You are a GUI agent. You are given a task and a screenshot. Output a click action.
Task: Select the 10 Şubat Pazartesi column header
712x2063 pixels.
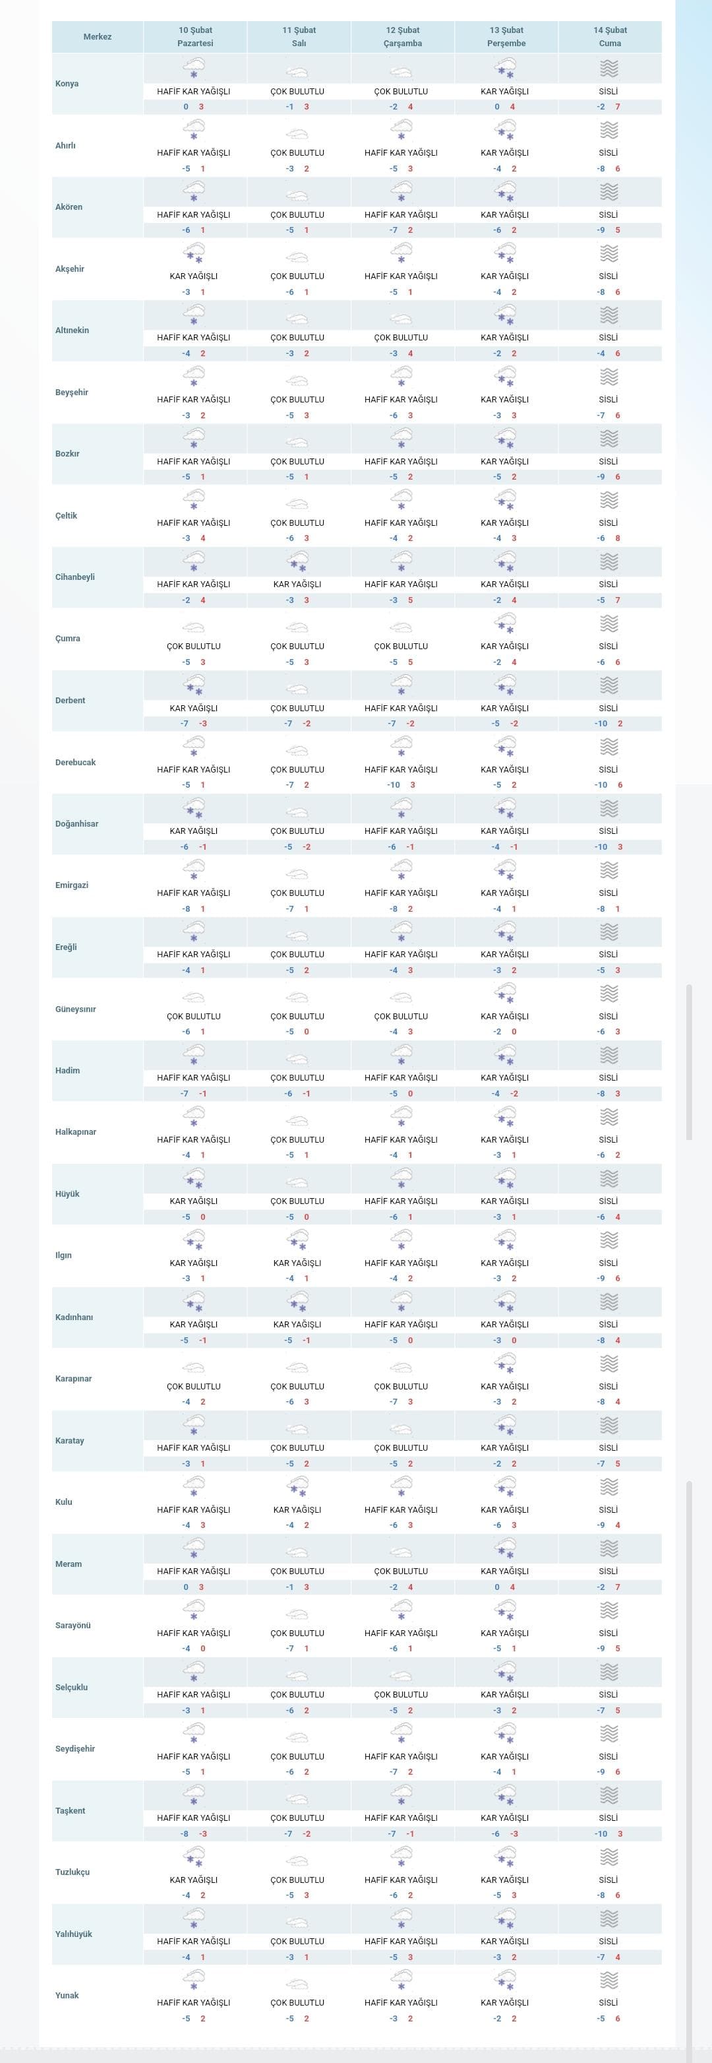[x=195, y=37]
